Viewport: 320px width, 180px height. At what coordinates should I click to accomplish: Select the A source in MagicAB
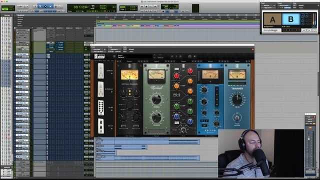tap(272, 19)
